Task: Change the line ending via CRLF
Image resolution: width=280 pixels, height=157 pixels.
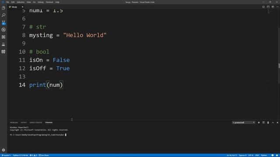Action: (257, 155)
